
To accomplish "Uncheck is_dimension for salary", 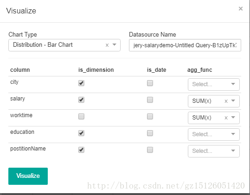I will coord(81,100).
